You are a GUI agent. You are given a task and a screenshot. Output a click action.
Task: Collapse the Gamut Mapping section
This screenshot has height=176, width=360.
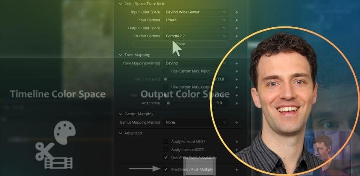click(121, 114)
